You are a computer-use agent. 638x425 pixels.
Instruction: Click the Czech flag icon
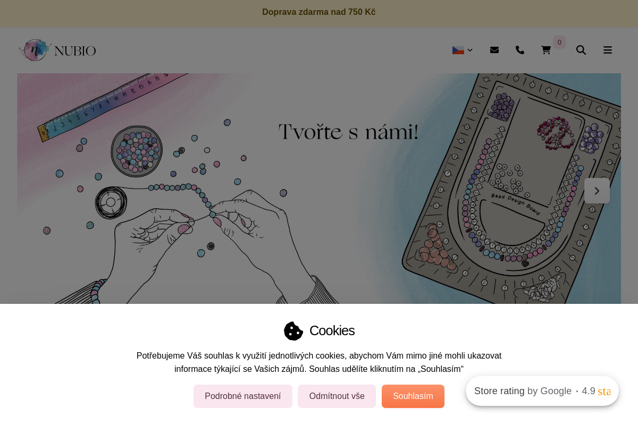[x=458, y=50]
